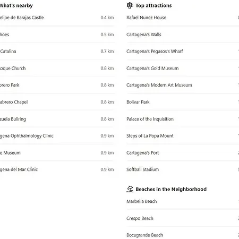
Task: Click the Top attractions heading
Action: pyautogui.click(x=153, y=5)
